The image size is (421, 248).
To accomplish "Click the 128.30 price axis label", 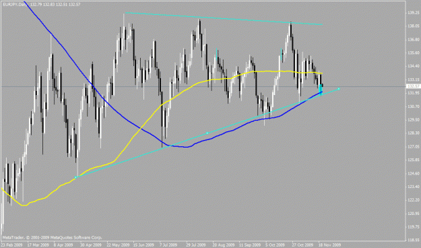I will tap(414, 133).
